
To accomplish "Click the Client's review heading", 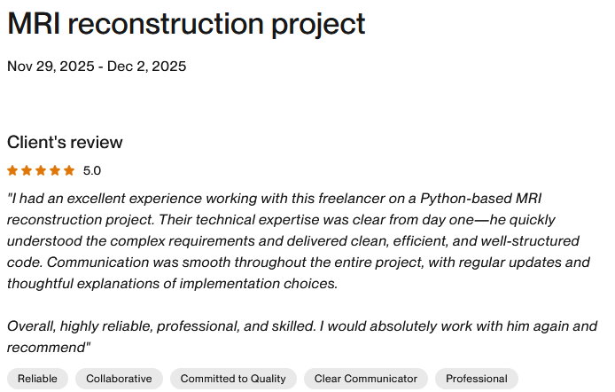I will point(65,143).
